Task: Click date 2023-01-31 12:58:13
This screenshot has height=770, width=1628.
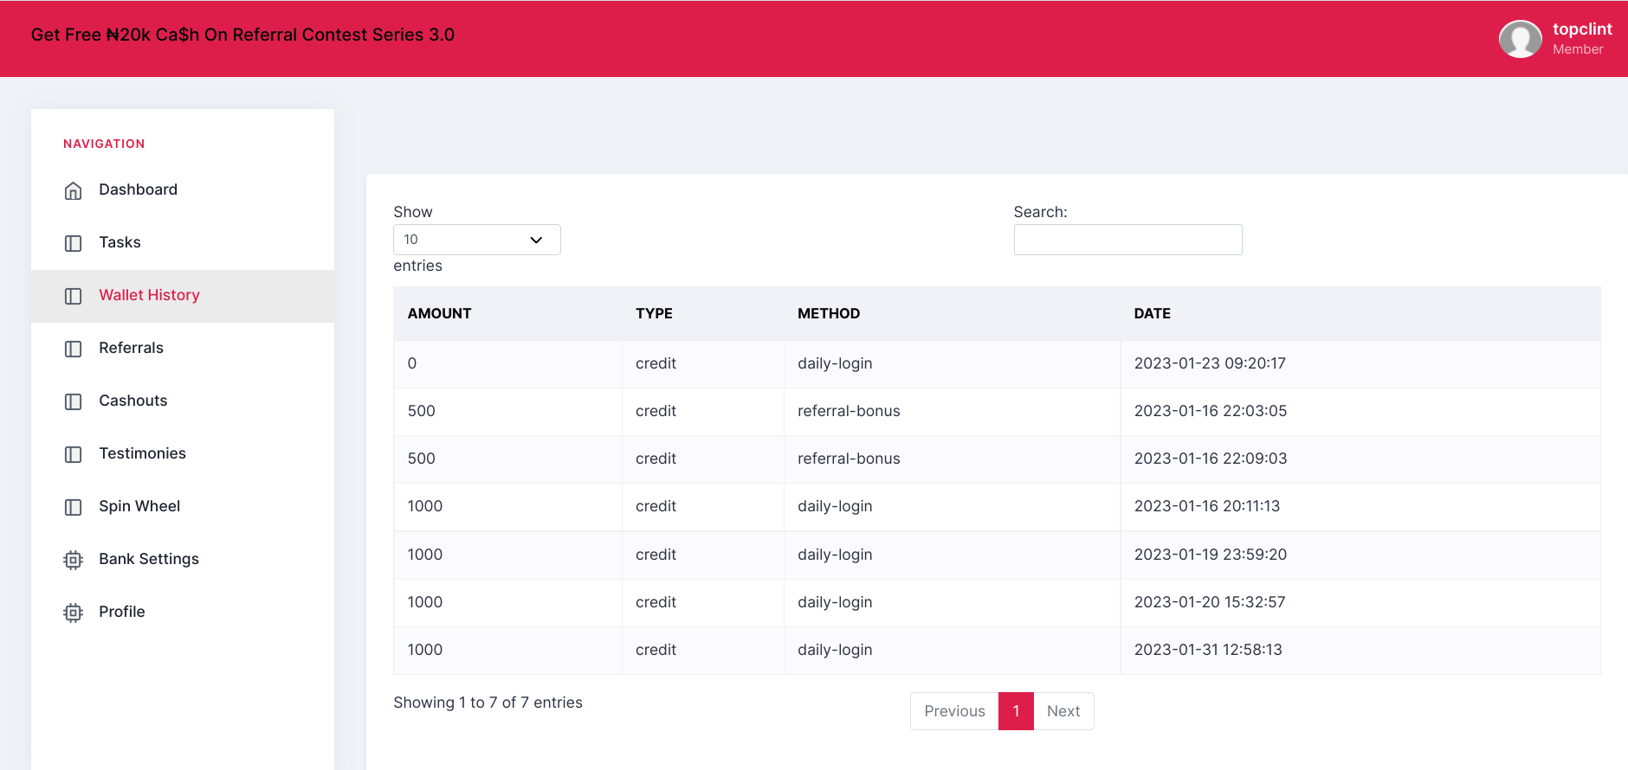Action: [x=1208, y=650]
